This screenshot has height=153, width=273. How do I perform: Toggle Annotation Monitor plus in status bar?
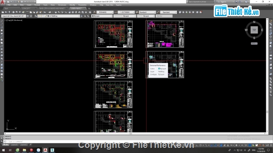242,145
